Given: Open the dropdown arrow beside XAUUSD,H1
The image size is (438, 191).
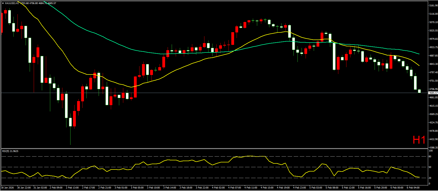Looking at the screenshot, I should point(3,3).
